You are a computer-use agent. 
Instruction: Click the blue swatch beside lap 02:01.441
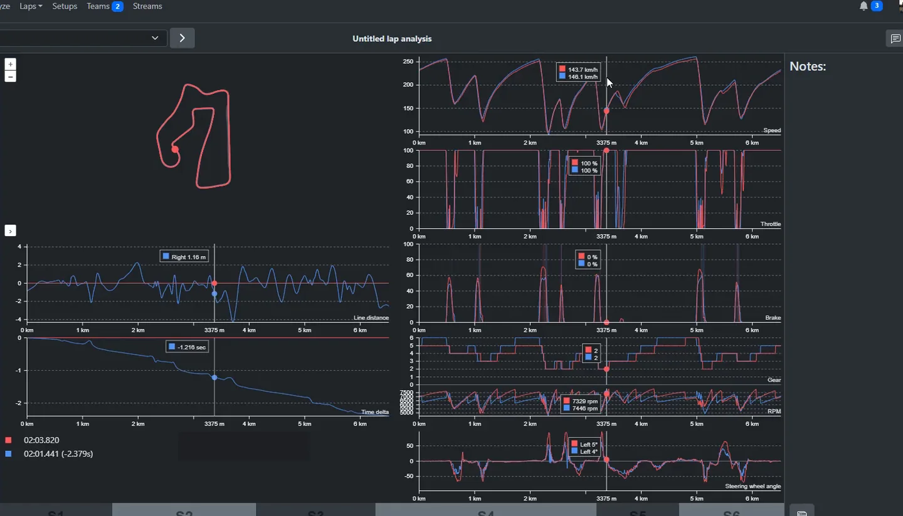click(8, 453)
